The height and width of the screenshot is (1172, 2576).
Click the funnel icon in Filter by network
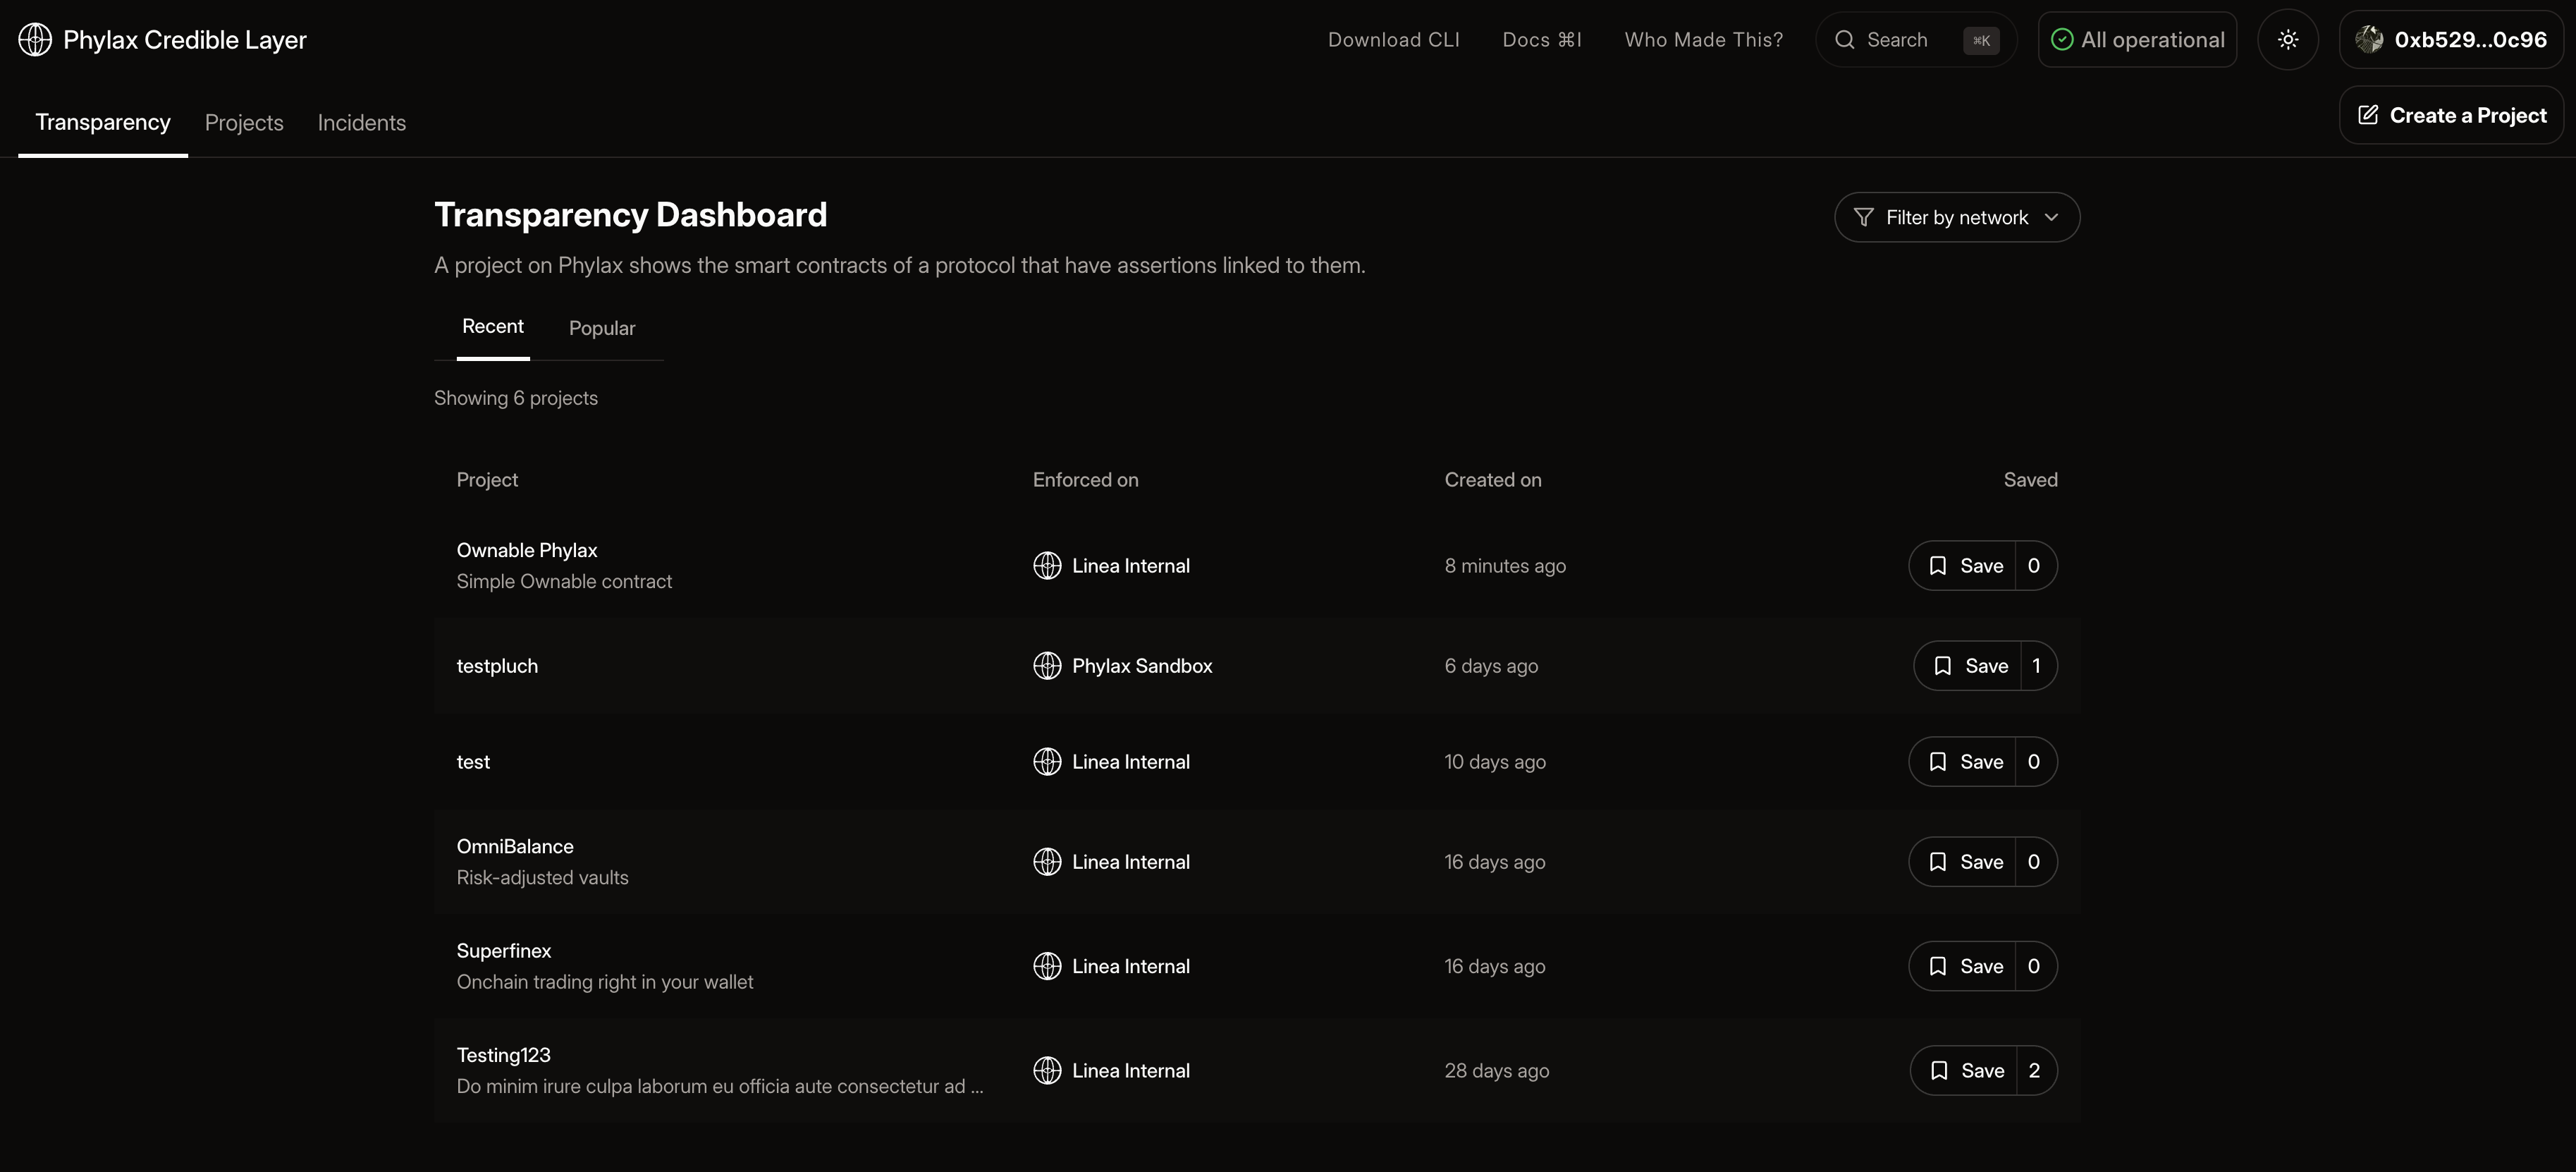(1863, 217)
